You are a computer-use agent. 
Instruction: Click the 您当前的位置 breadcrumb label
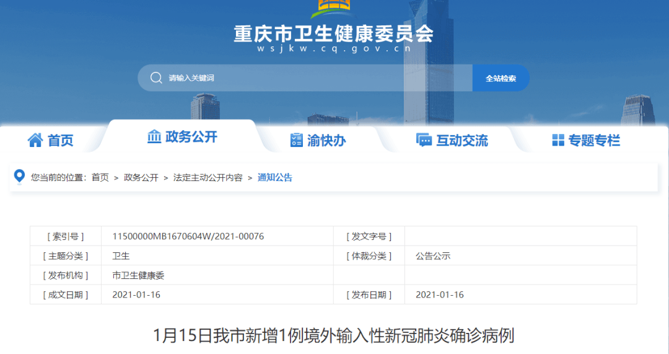pos(58,177)
